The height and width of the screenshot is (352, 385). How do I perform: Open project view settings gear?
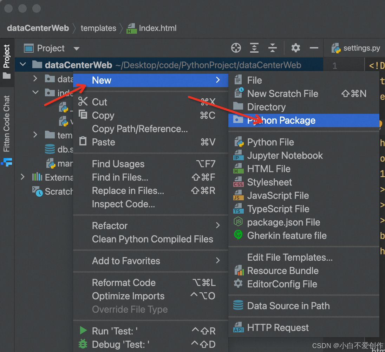296,48
